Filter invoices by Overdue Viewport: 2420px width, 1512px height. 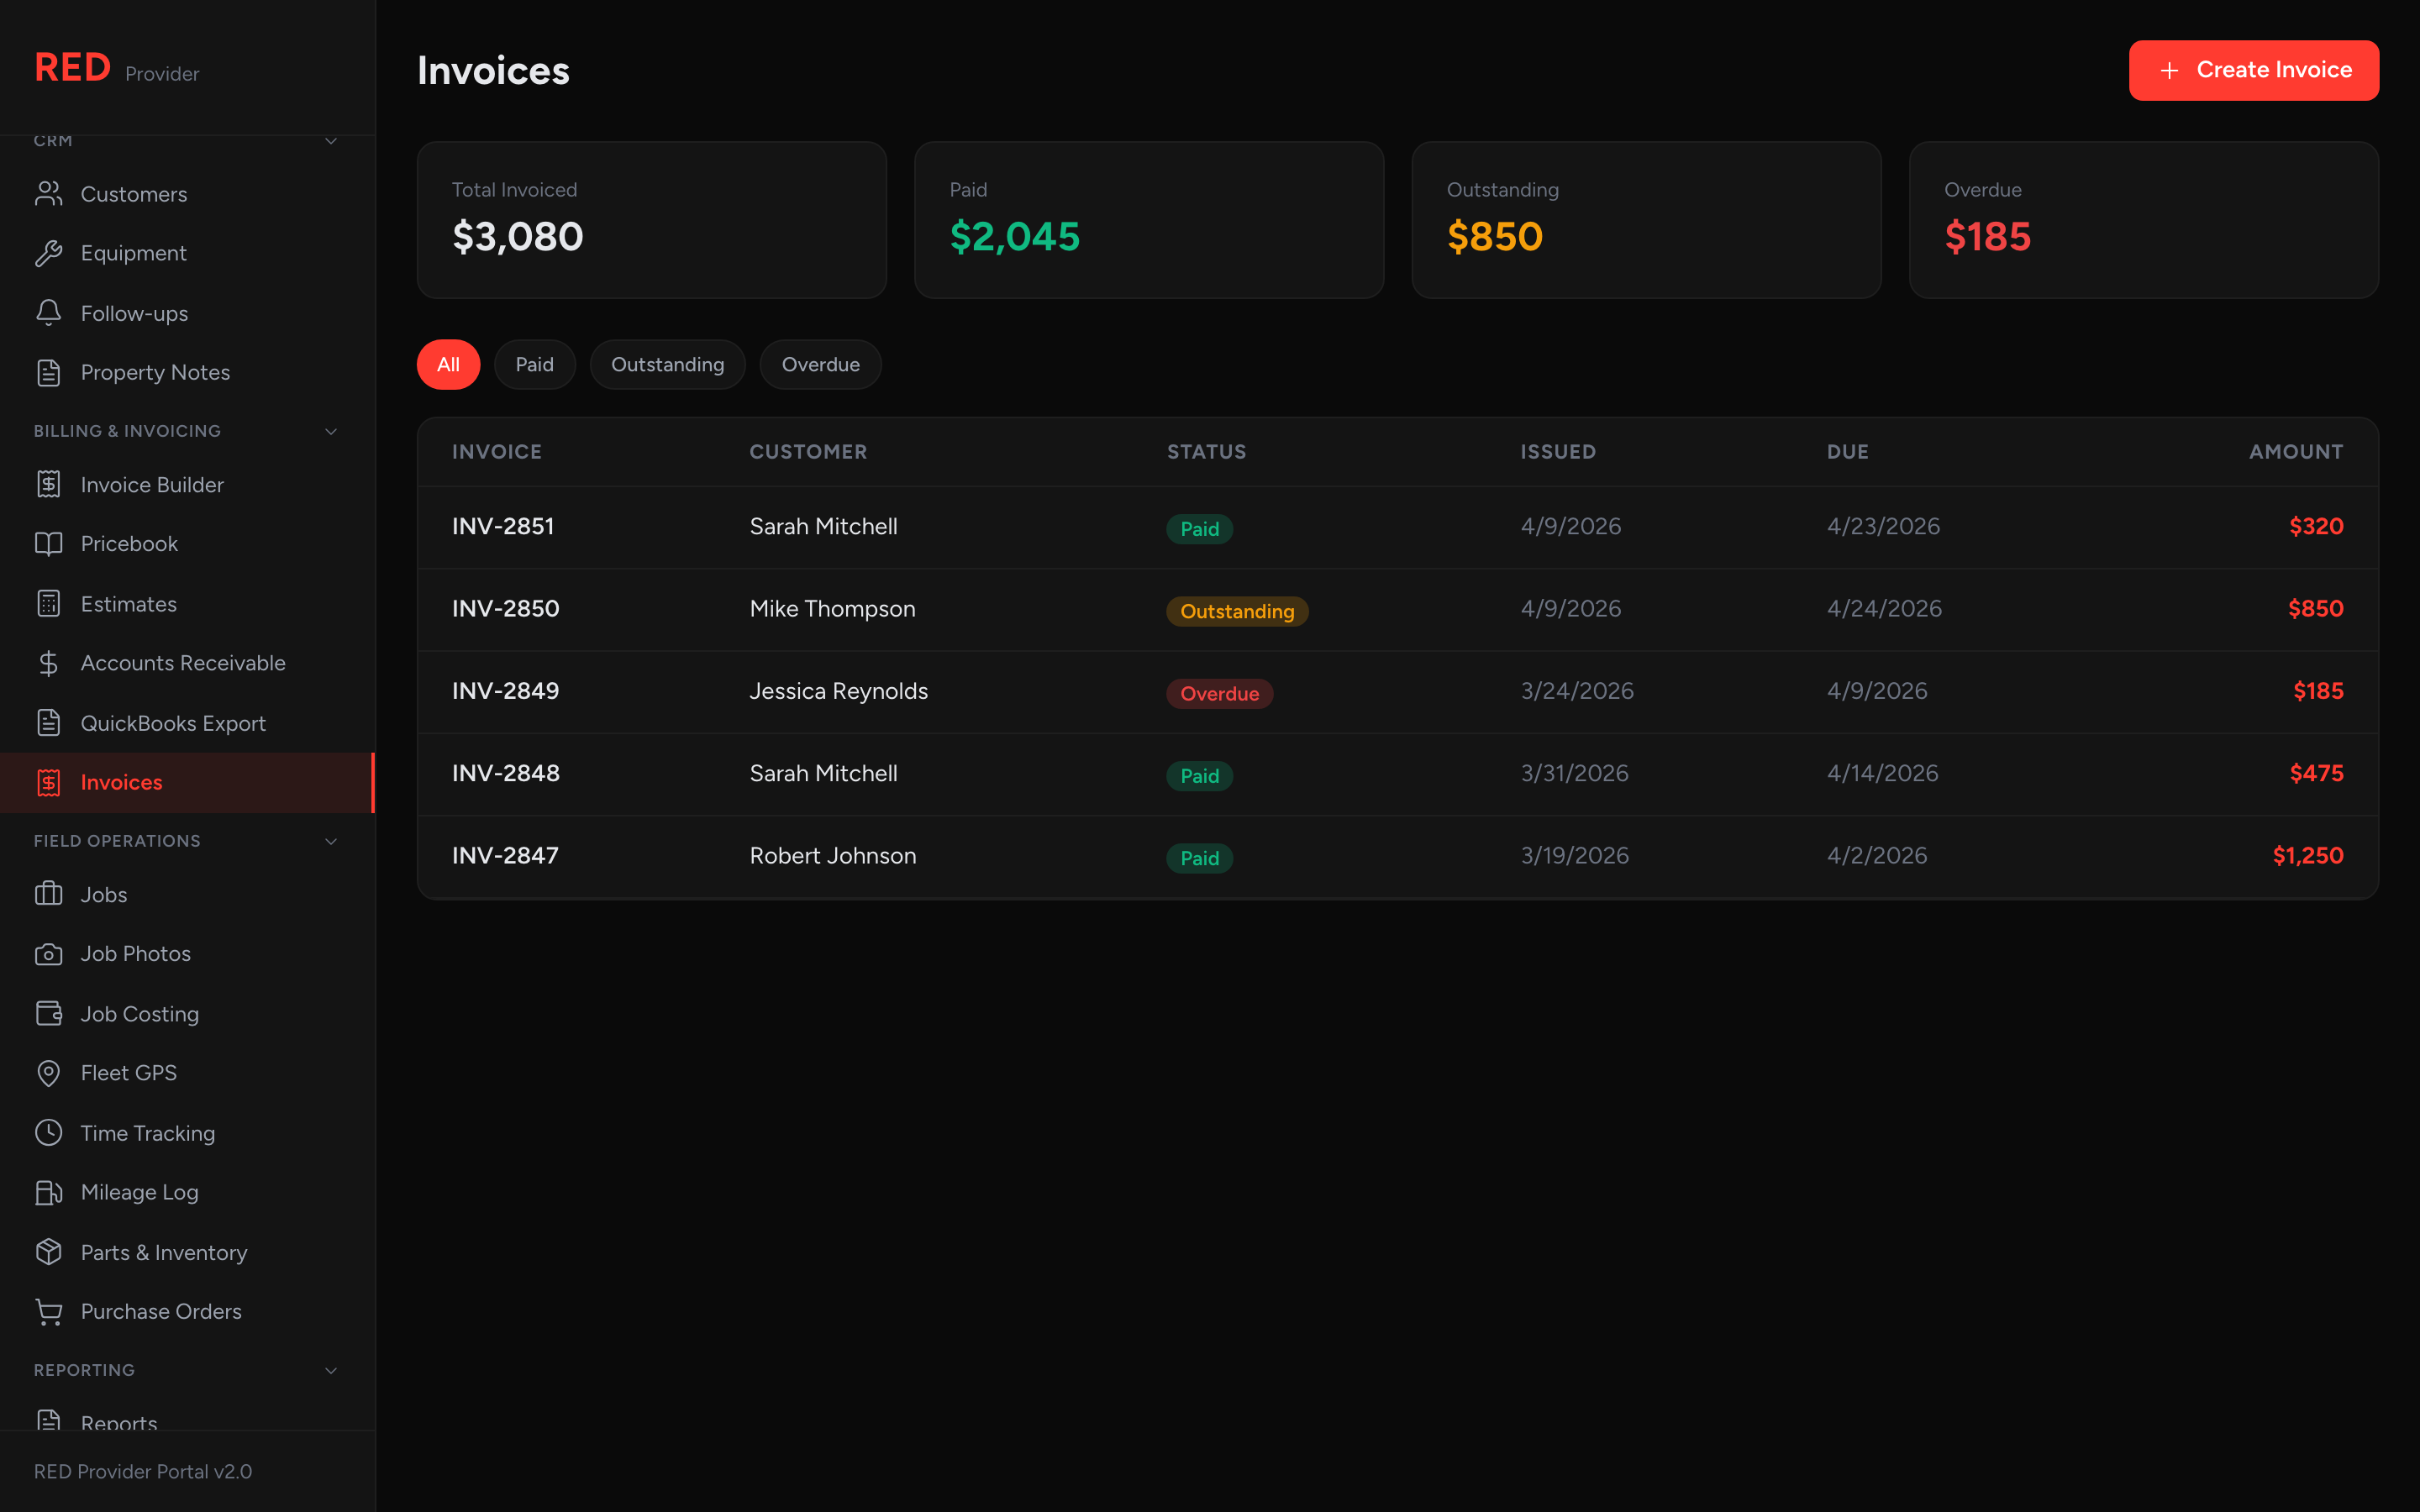click(820, 364)
